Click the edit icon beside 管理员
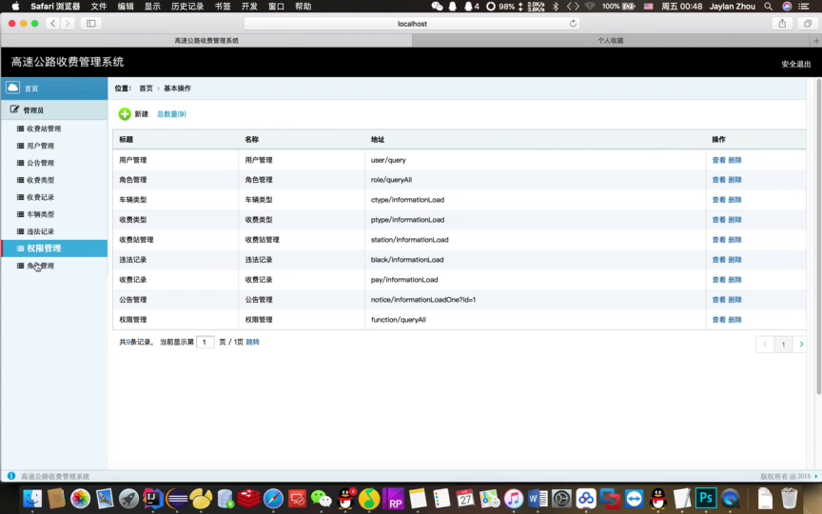The height and width of the screenshot is (514, 822). [x=14, y=109]
